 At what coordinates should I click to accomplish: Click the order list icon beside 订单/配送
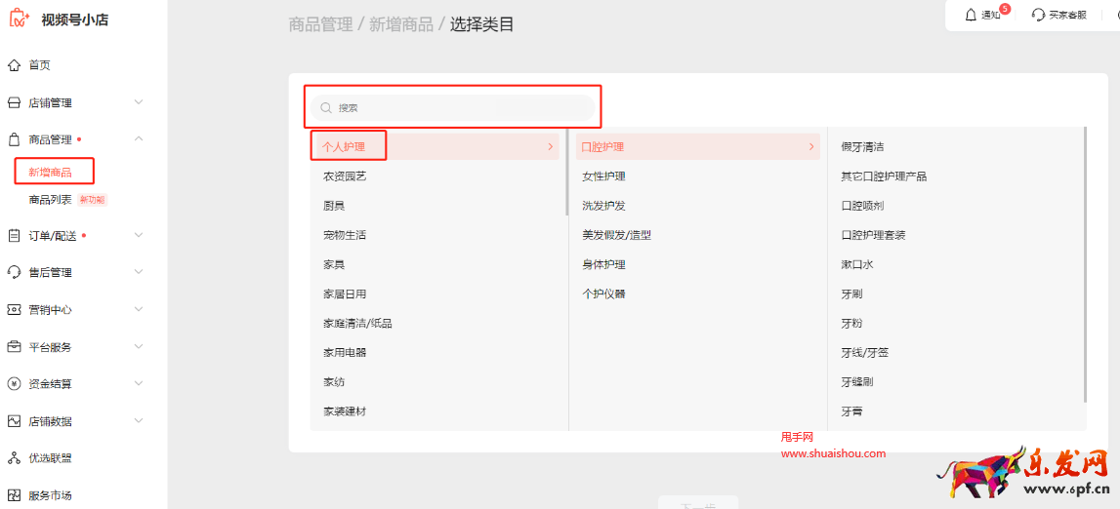[x=14, y=235]
